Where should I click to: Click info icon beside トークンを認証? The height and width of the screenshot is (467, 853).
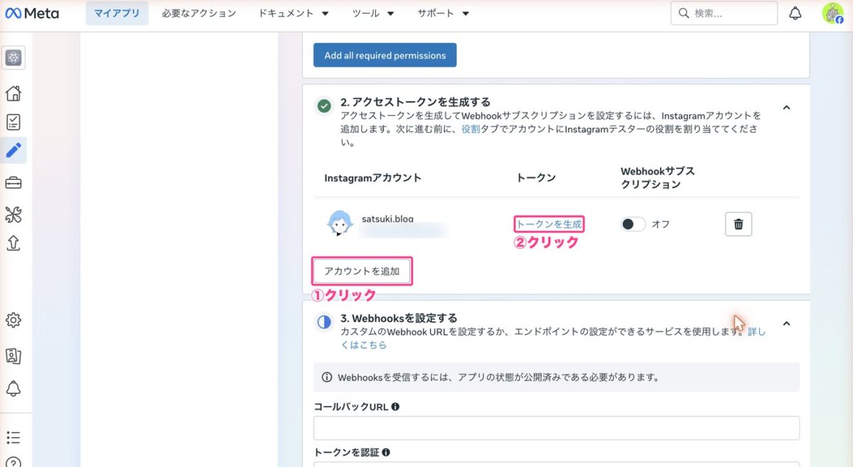click(385, 452)
